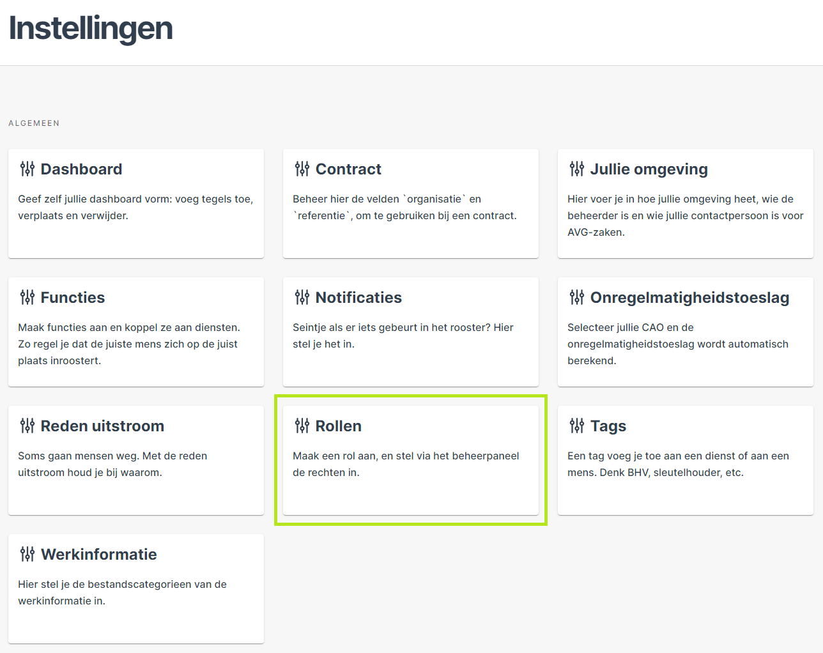Select the Notificaties heading
The image size is (823, 653).
(x=358, y=298)
